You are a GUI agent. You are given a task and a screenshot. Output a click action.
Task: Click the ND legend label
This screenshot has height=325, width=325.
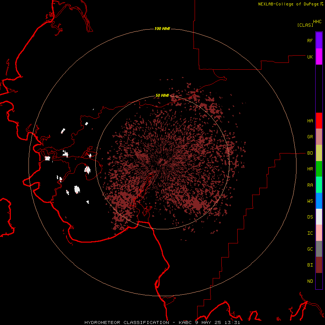(310, 281)
